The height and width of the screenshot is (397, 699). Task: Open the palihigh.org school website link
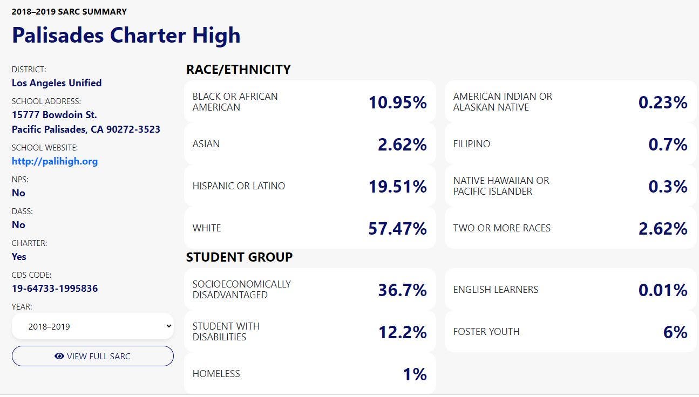[x=55, y=161]
